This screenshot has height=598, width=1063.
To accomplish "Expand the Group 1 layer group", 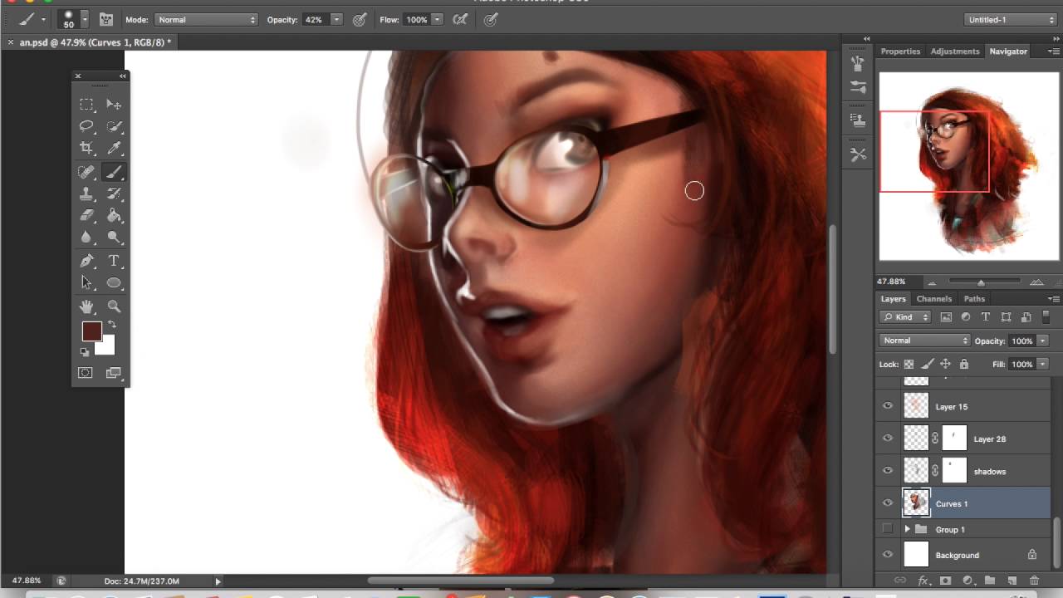I will [x=907, y=529].
